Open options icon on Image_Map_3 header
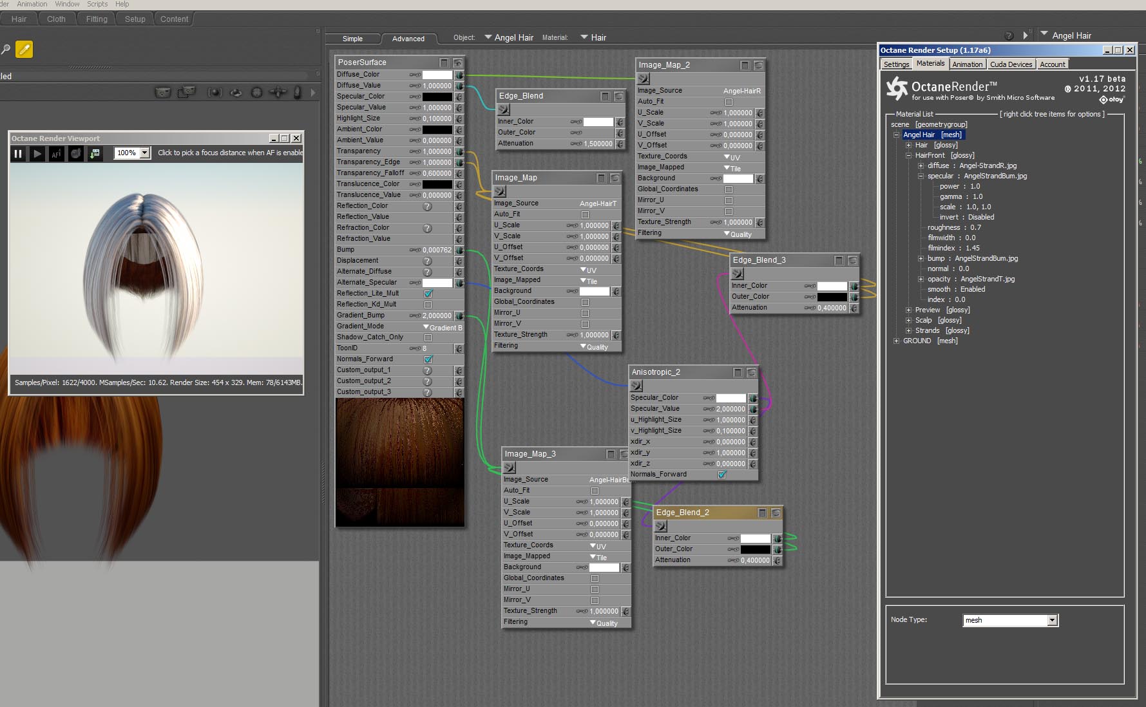 click(x=611, y=454)
